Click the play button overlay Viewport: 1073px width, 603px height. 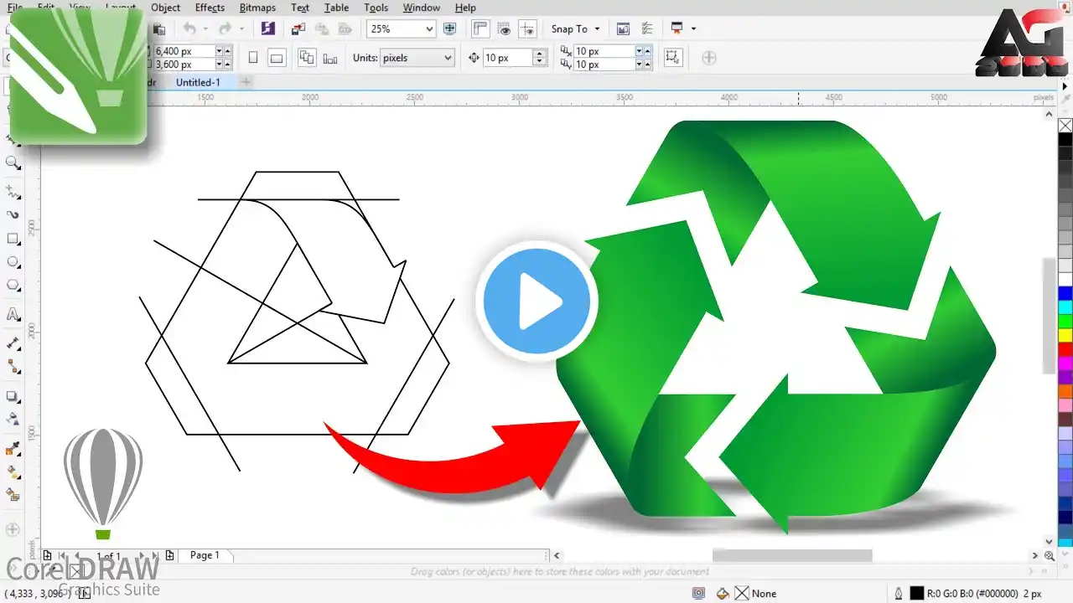click(x=536, y=301)
